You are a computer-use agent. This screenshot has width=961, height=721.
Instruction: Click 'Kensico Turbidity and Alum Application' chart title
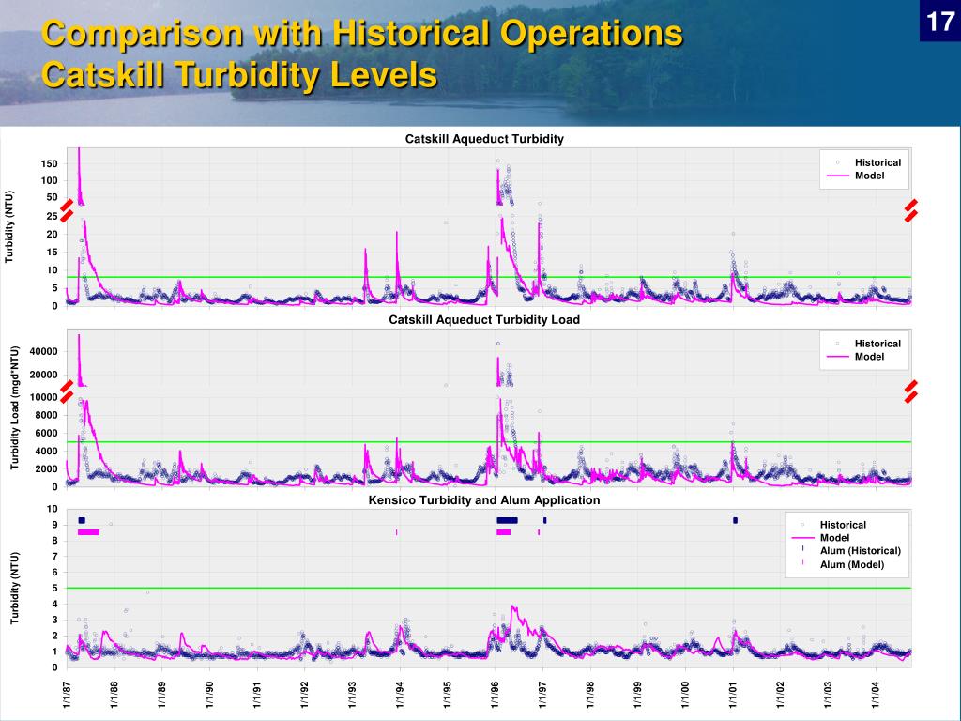point(484,500)
